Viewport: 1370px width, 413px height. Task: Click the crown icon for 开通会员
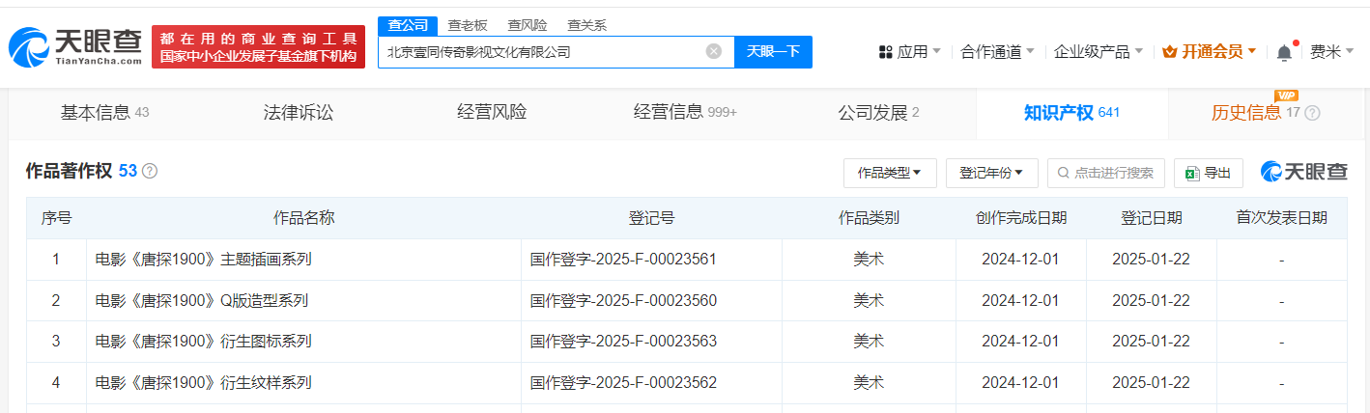1168,52
